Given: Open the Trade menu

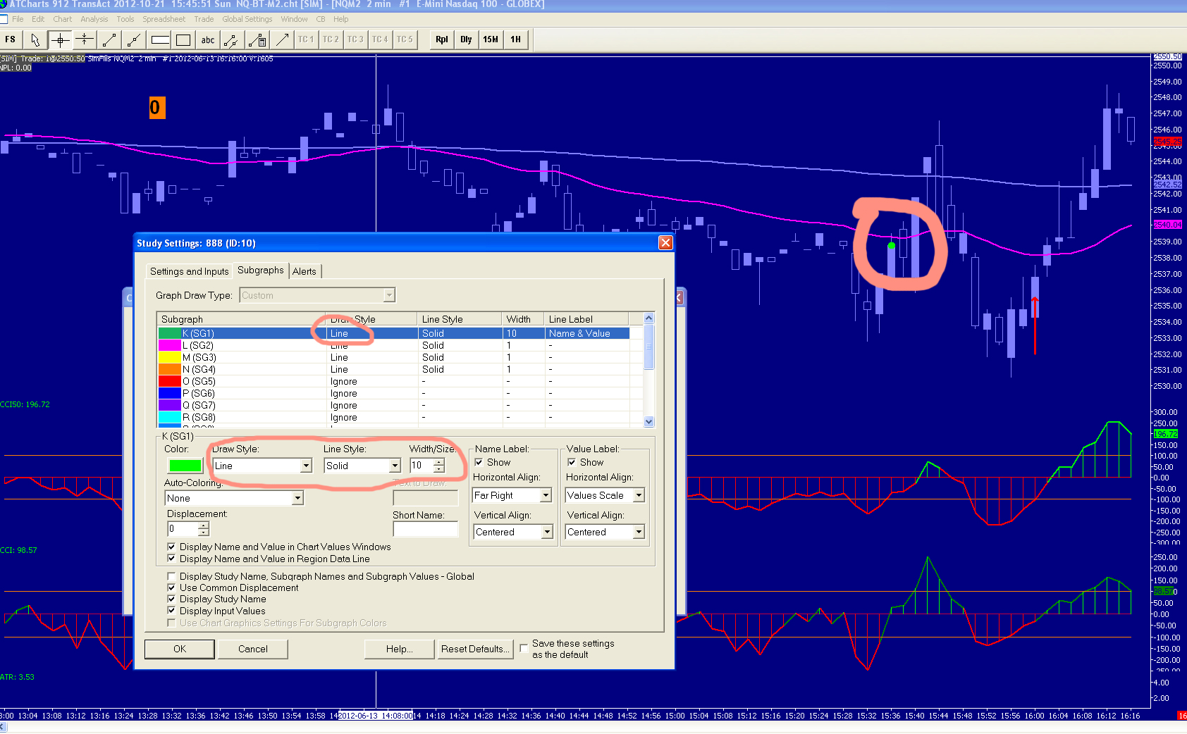Looking at the screenshot, I should point(204,19).
